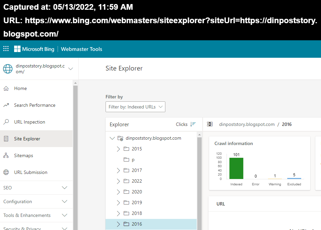Image resolution: width=321 pixels, height=230 pixels.
Task: Select the 2015 folder
Action: click(x=137, y=149)
